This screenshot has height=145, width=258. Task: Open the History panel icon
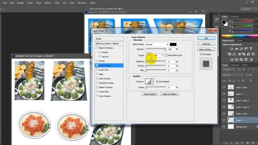coord(217,20)
